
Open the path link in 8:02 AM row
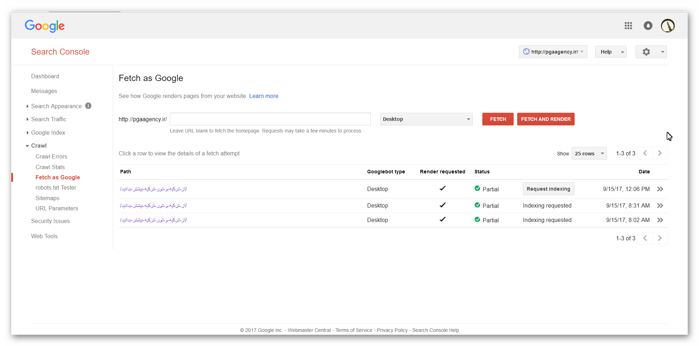[153, 220]
